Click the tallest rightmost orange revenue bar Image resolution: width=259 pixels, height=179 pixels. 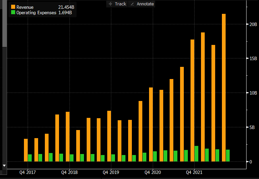point(224,88)
